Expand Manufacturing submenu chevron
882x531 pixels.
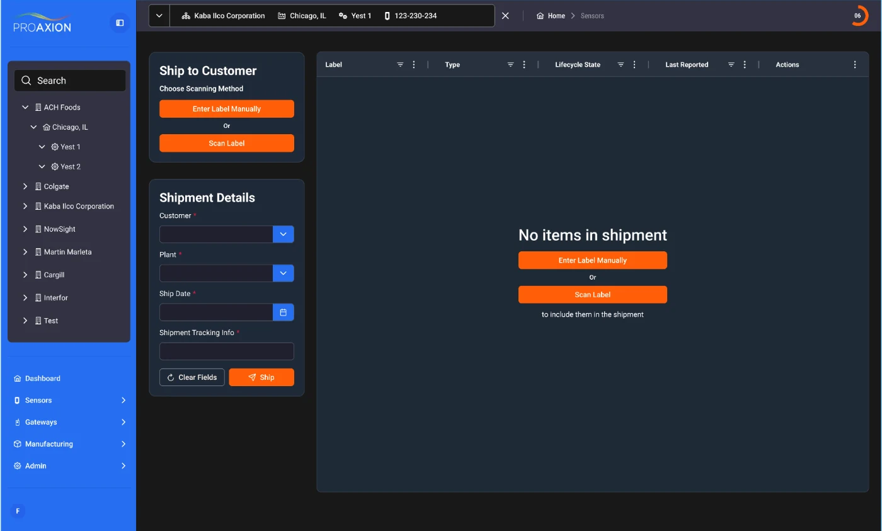[123, 444]
